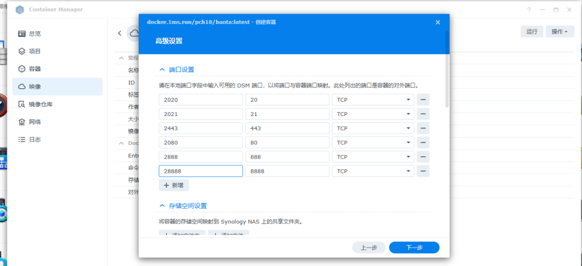This screenshot has height=266, width=582.
Task: Open 网络 in the sidebar
Action: click(57, 122)
